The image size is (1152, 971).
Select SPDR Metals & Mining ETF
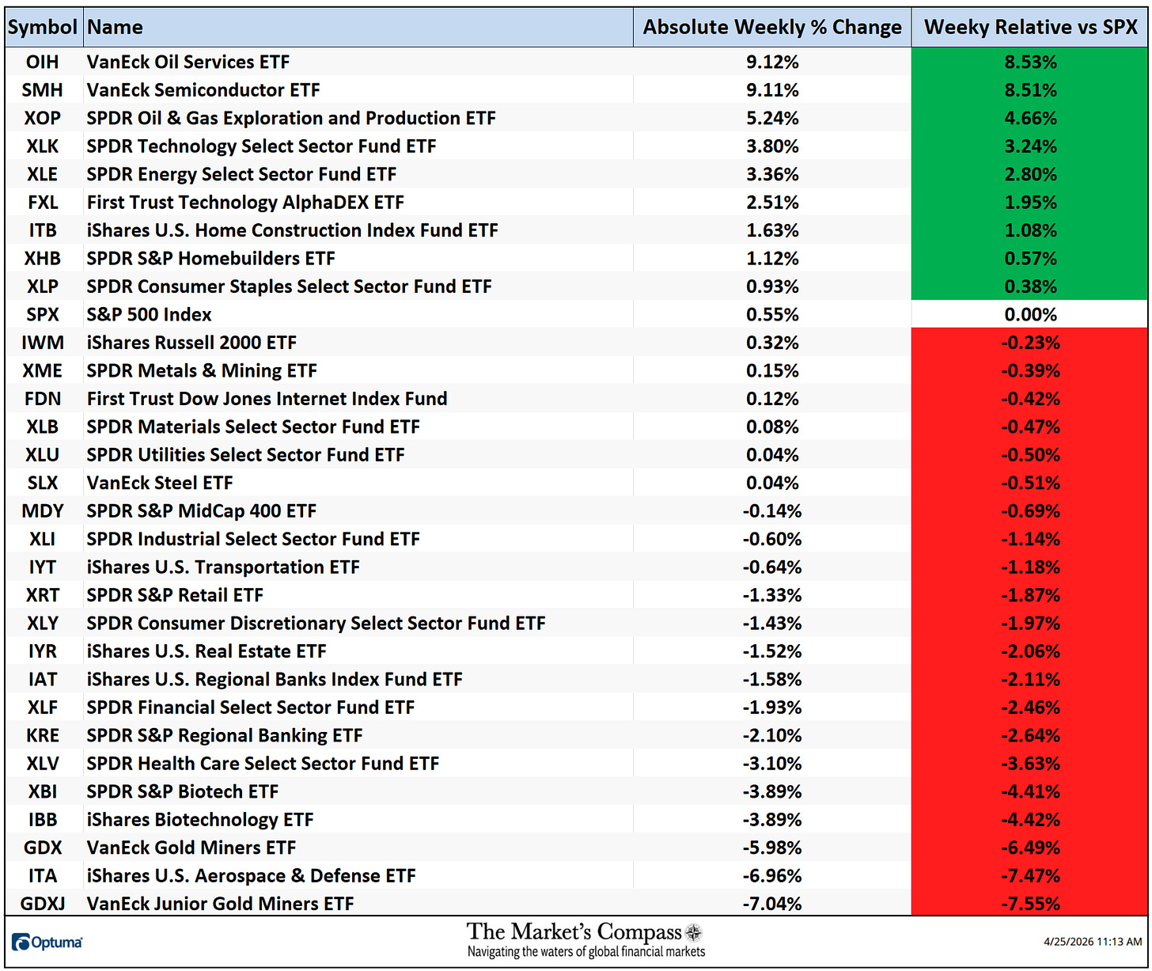[202, 371]
